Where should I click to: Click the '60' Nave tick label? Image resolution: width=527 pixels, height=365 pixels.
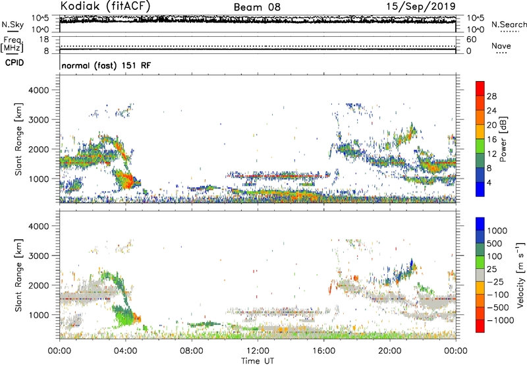click(x=471, y=40)
